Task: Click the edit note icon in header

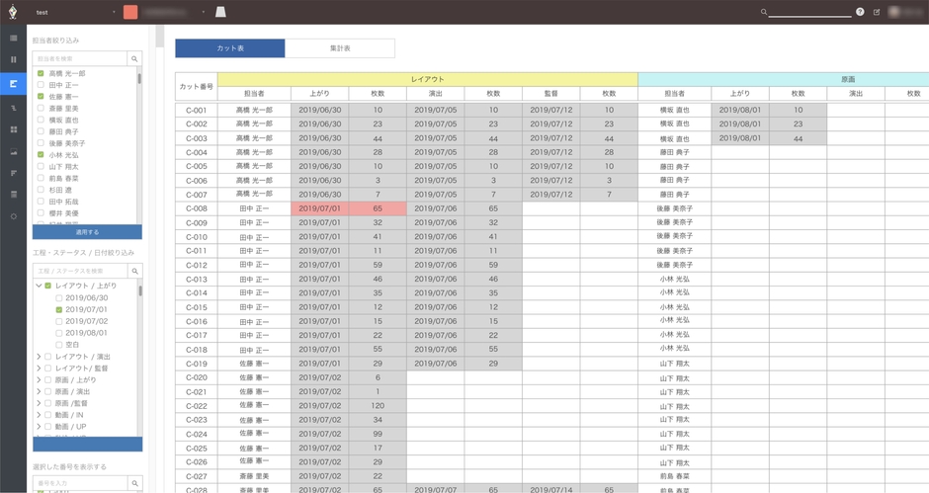Action: click(x=877, y=12)
